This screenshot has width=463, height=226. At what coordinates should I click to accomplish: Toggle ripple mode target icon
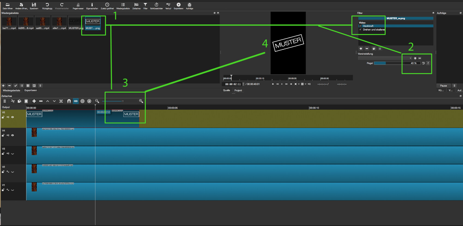click(x=83, y=101)
